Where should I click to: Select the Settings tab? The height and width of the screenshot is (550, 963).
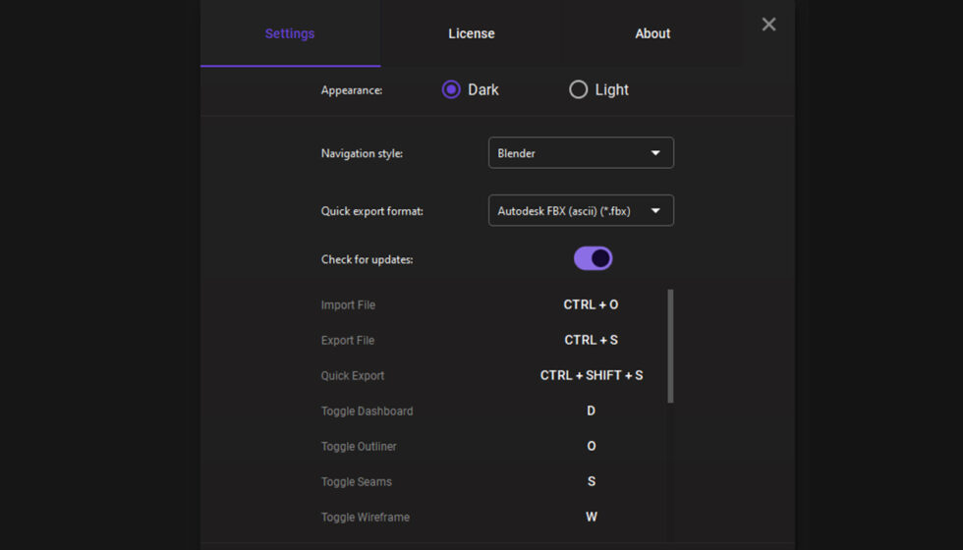[x=290, y=33]
